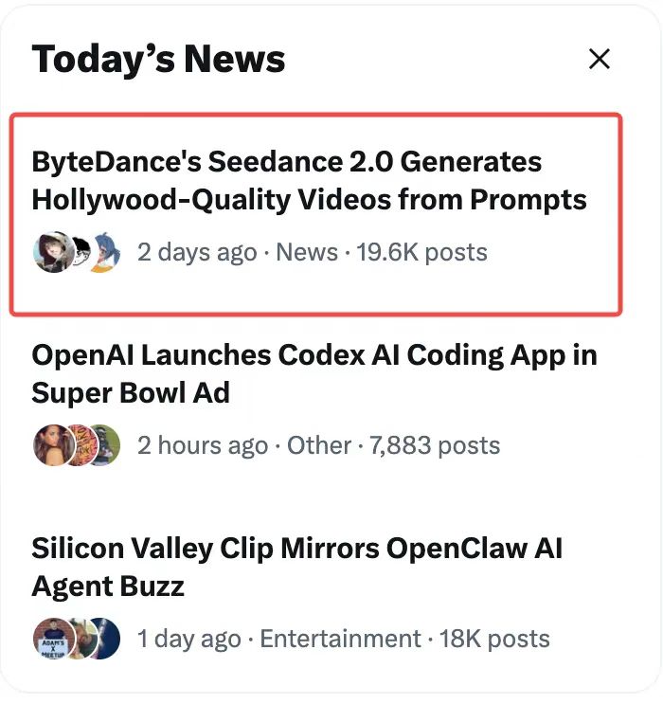Click third avatar under ByteDance Seedance story
Screen dimensions: 663x722
click(x=108, y=253)
